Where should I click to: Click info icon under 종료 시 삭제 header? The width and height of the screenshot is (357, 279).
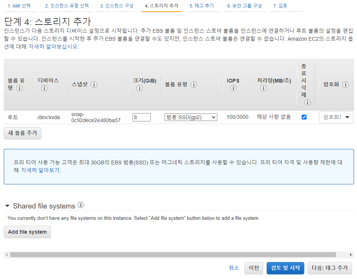coord(307,102)
